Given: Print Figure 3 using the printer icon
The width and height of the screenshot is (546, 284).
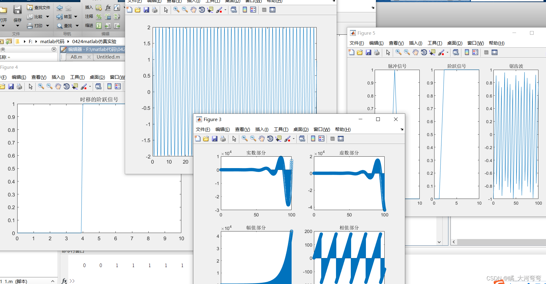Looking at the screenshot, I should [x=223, y=139].
